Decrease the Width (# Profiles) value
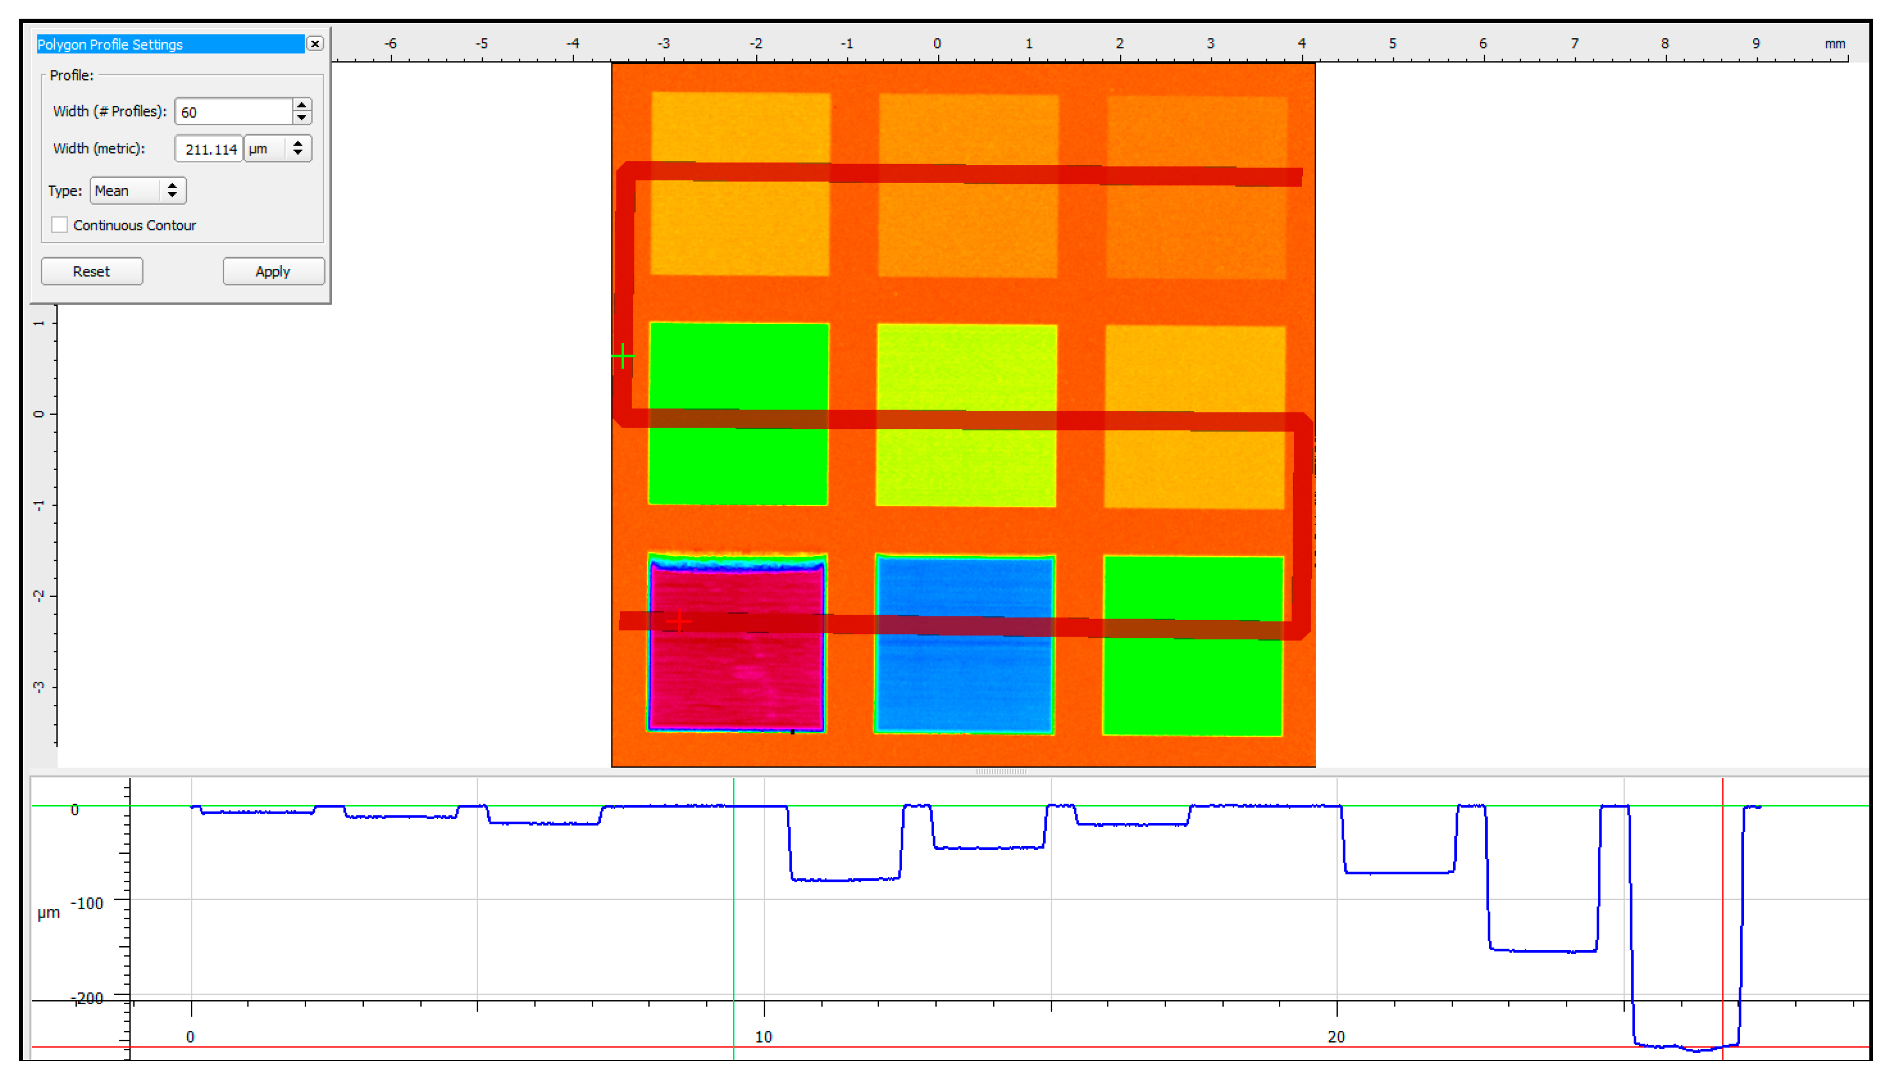Screen dimensions: 1893x1082 pyautogui.click(x=302, y=118)
